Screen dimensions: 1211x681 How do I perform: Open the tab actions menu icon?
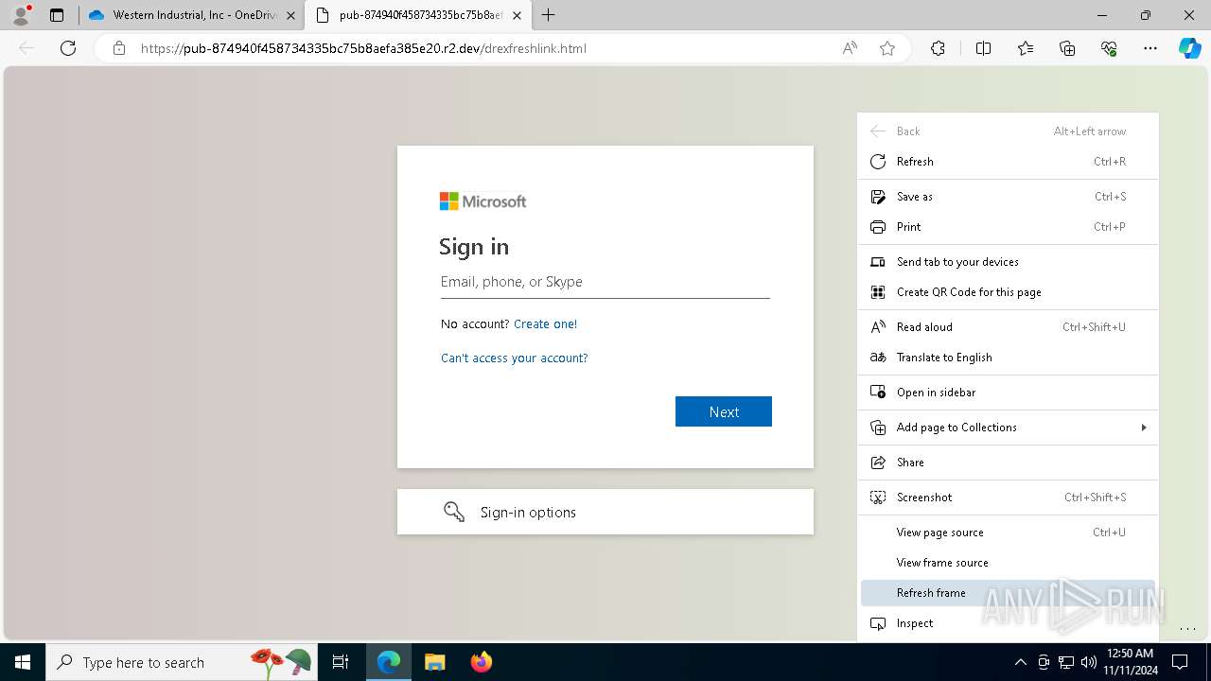coord(57,15)
